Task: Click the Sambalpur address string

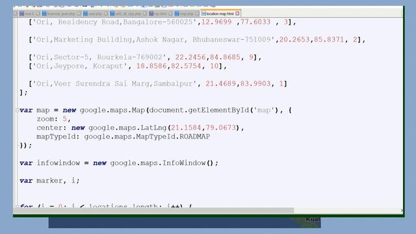Action: click(114, 84)
